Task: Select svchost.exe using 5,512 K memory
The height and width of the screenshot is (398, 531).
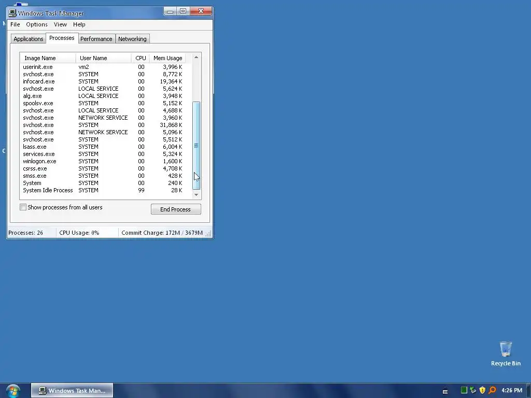Action: [103, 139]
